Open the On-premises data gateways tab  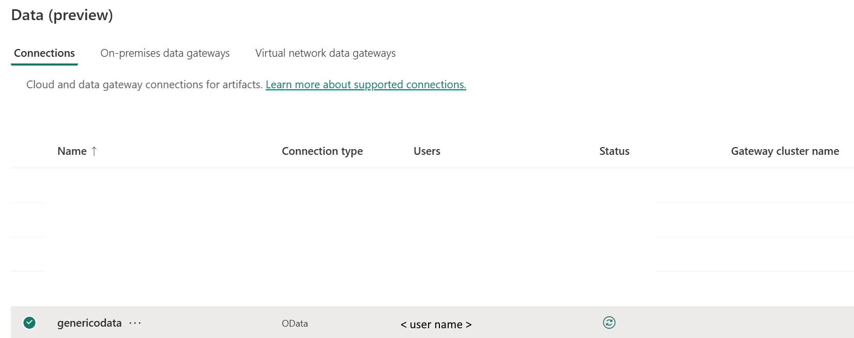tap(165, 53)
